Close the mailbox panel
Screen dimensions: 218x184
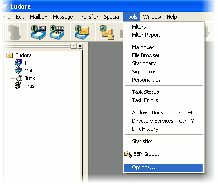pyautogui.click(x=80, y=46)
